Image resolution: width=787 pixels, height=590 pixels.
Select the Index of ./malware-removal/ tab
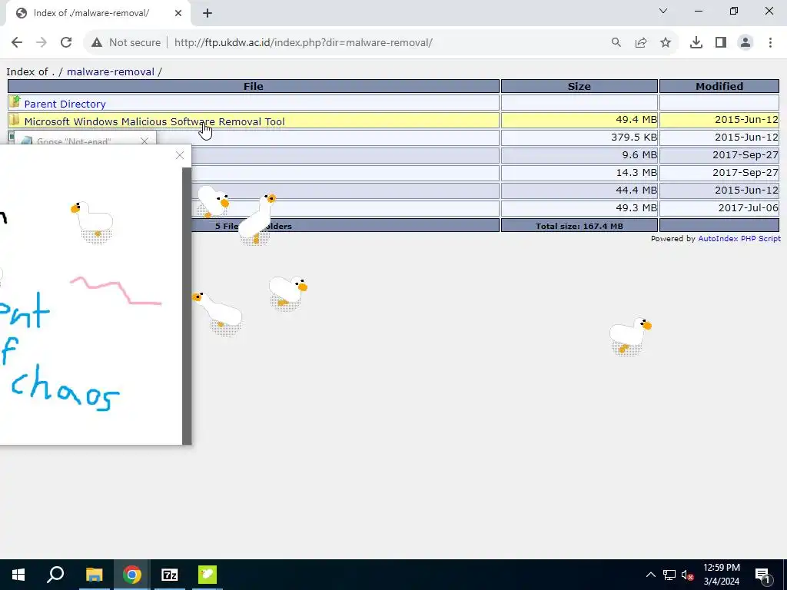click(99, 14)
